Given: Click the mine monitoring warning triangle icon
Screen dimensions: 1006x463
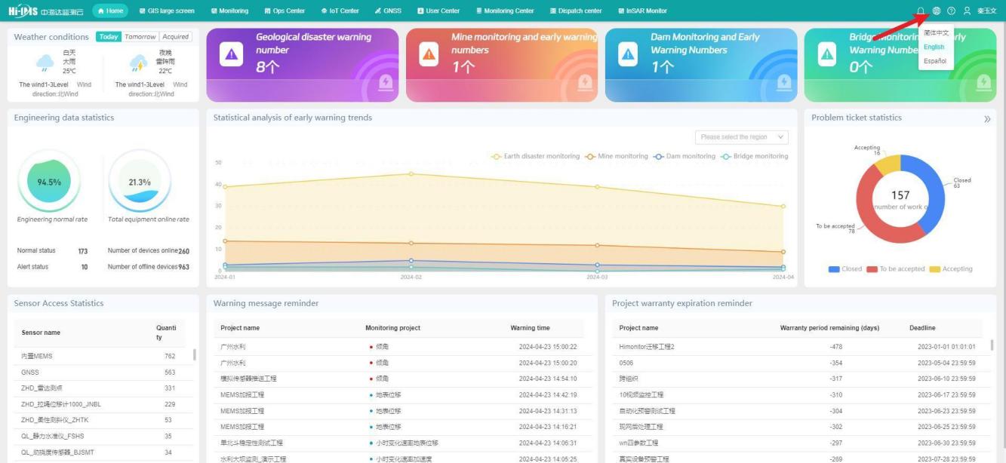Looking at the screenshot, I should (x=429, y=54).
